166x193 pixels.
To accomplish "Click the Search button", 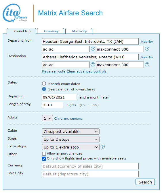I will coord(145,182).
